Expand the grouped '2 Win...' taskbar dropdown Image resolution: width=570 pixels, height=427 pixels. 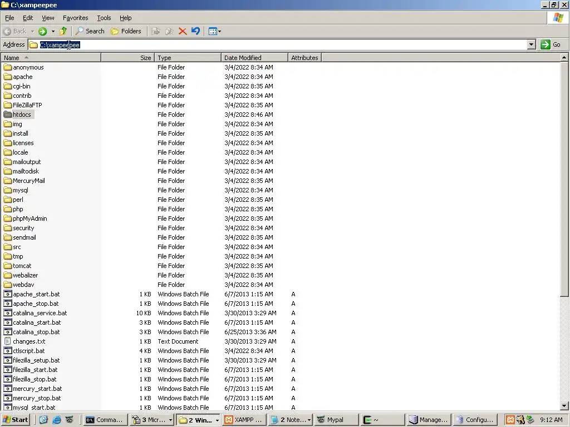click(217, 420)
